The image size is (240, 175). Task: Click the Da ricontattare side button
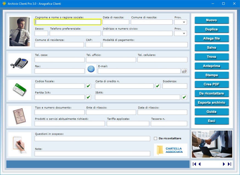[212, 93]
